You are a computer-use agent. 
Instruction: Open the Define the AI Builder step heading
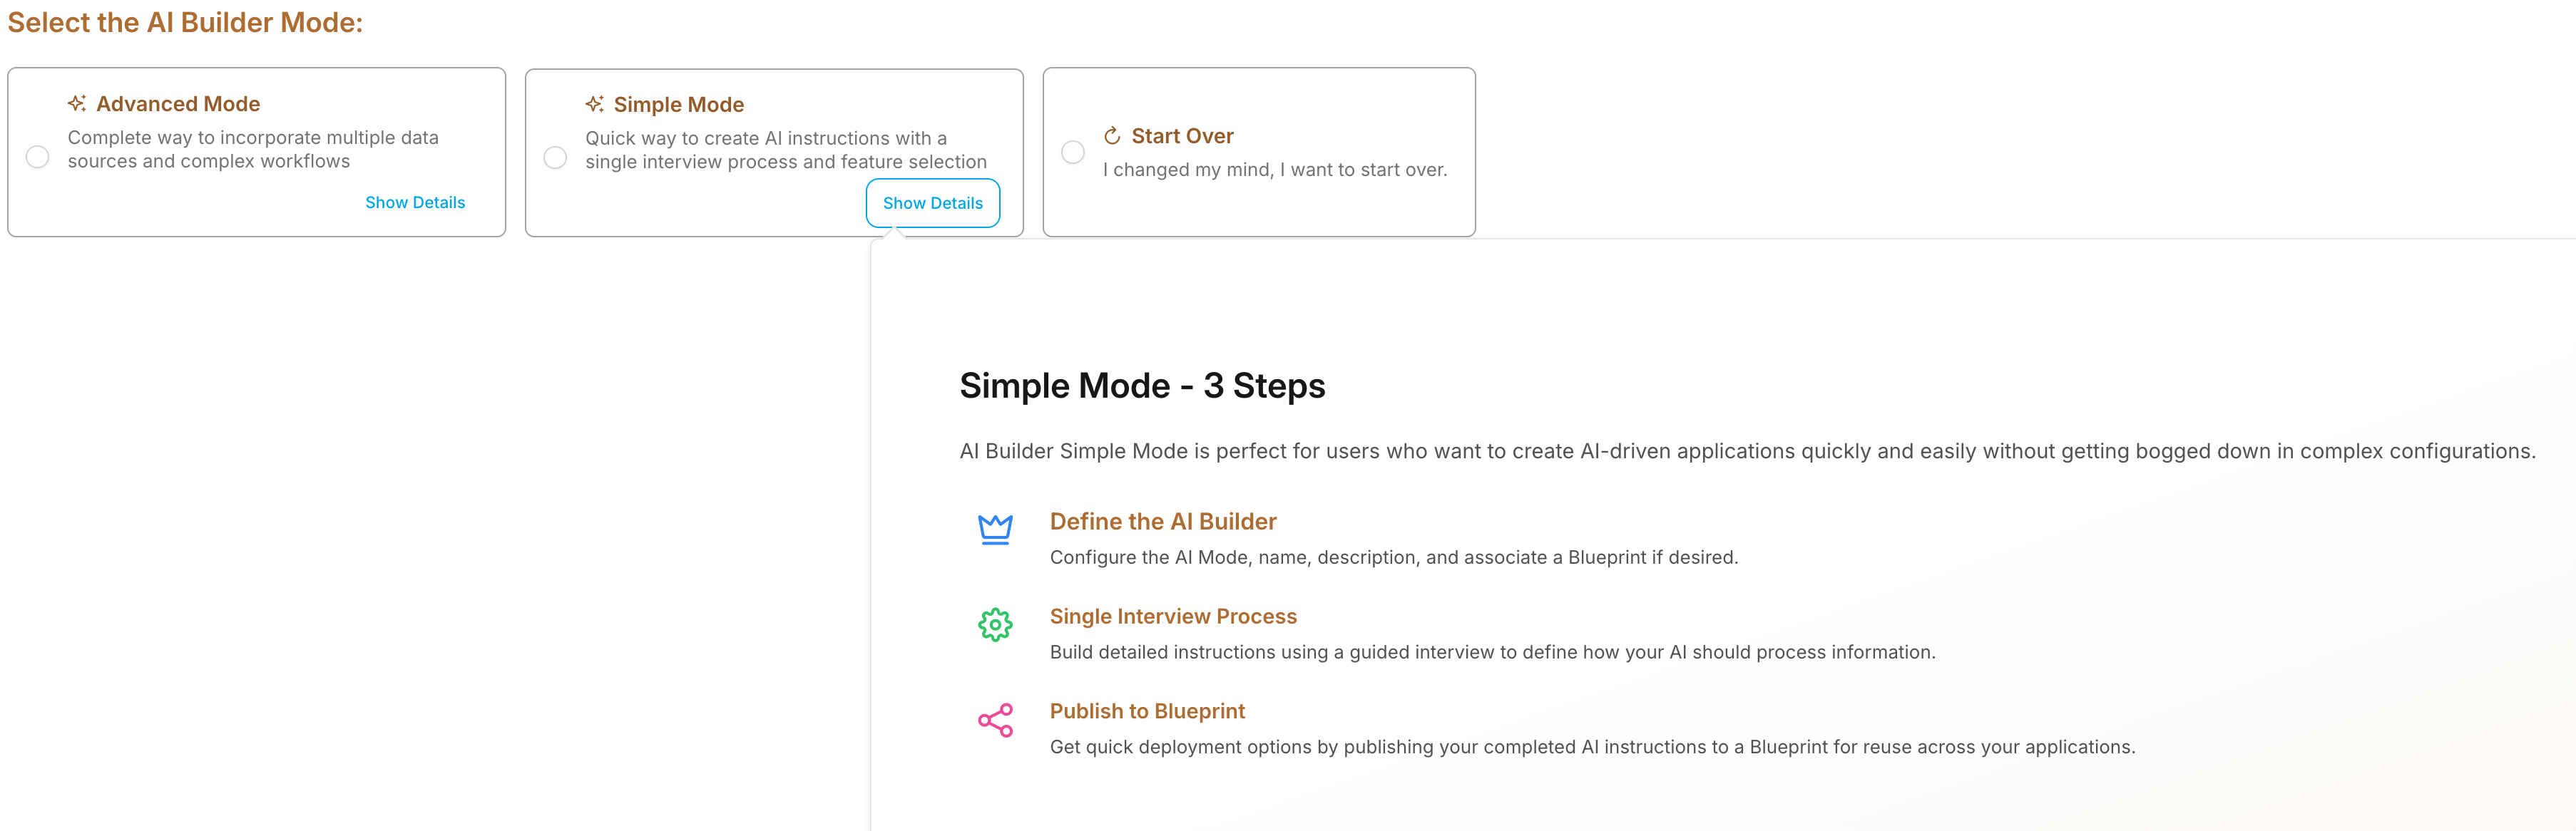[1163, 522]
